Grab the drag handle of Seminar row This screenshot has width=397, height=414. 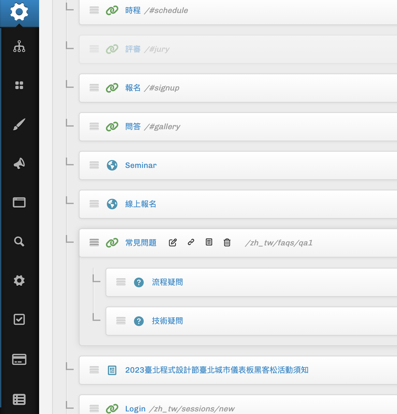(94, 165)
